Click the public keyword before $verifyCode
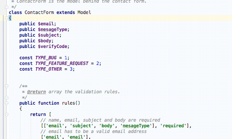Screen dimensions: 232x139 (x=27, y=46)
